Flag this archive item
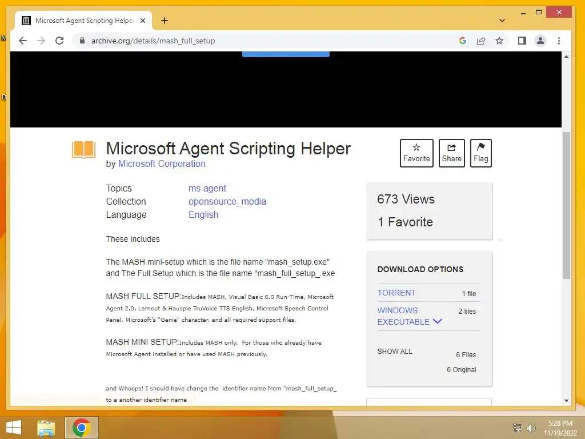 [x=480, y=153]
